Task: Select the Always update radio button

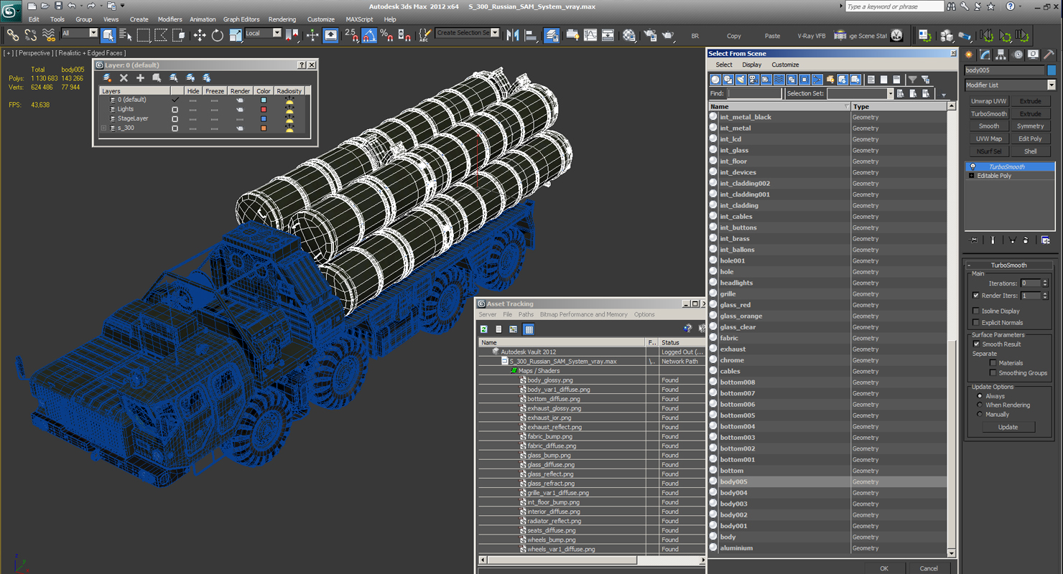Action: pos(979,396)
